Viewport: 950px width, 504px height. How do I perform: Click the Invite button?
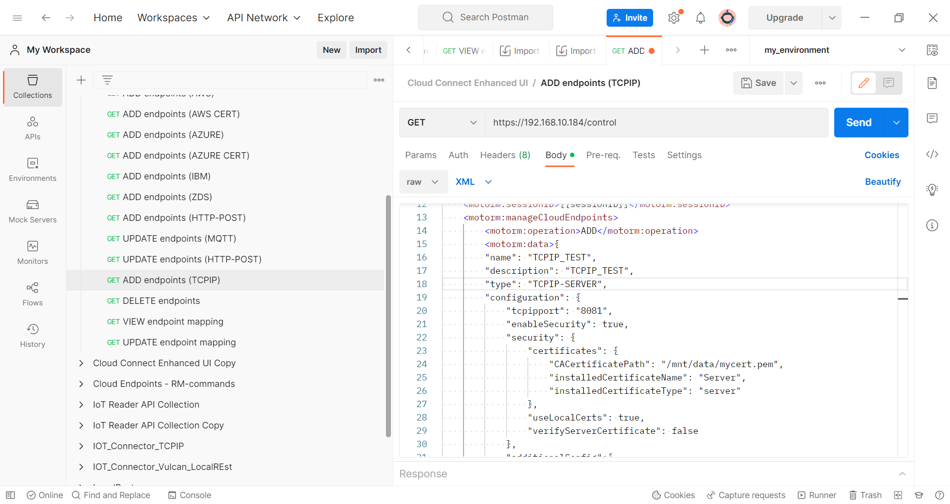[x=630, y=18]
